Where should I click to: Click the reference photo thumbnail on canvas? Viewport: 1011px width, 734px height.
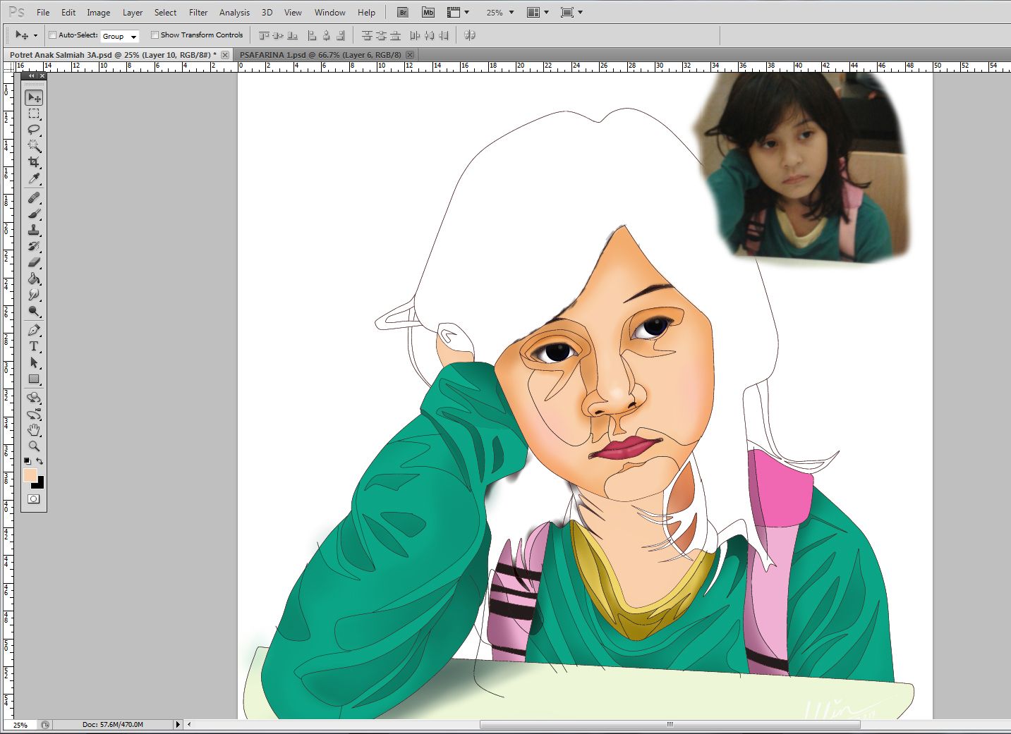[x=801, y=167]
